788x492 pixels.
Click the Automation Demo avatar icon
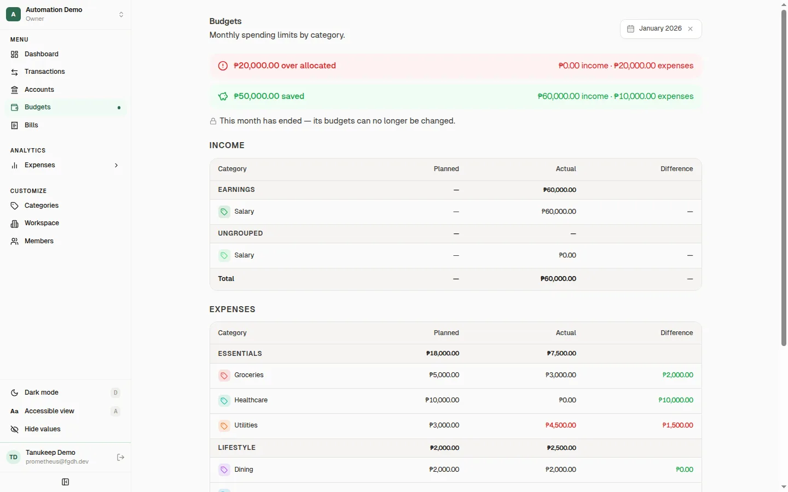(13, 14)
